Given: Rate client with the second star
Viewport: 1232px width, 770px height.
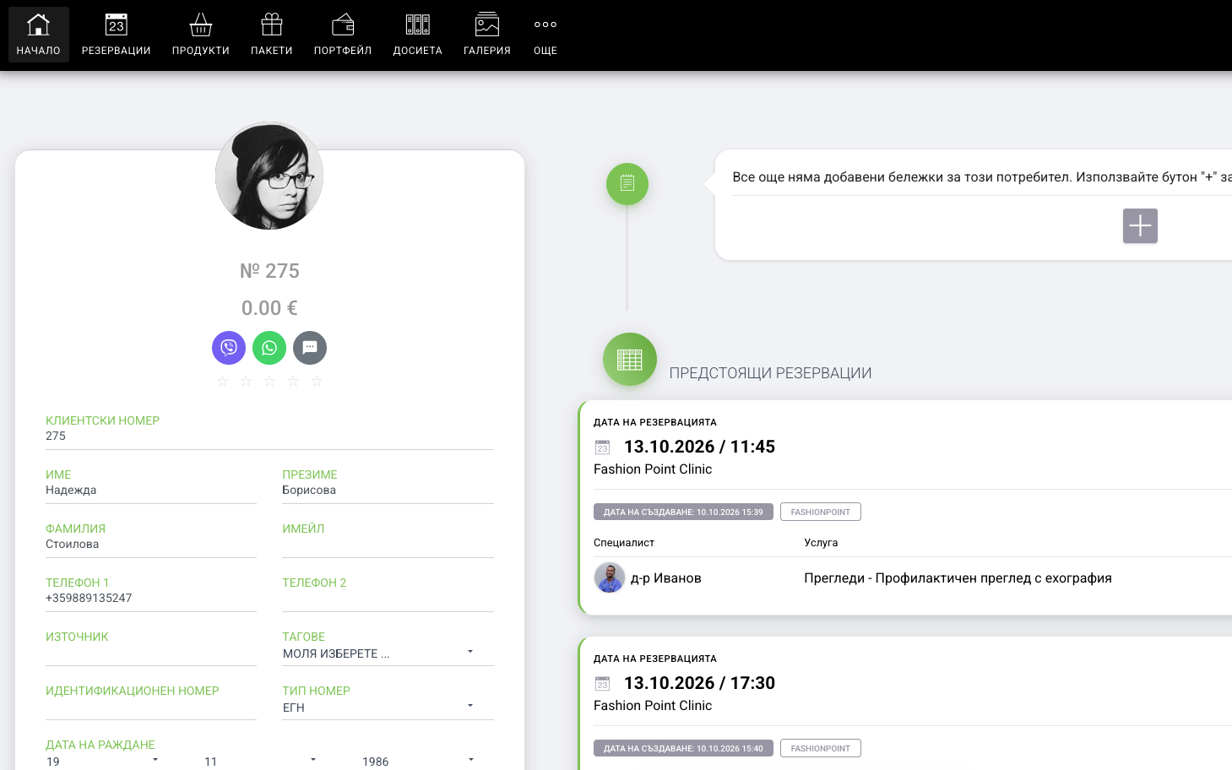Looking at the screenshot, I should [x=246, y=382].
